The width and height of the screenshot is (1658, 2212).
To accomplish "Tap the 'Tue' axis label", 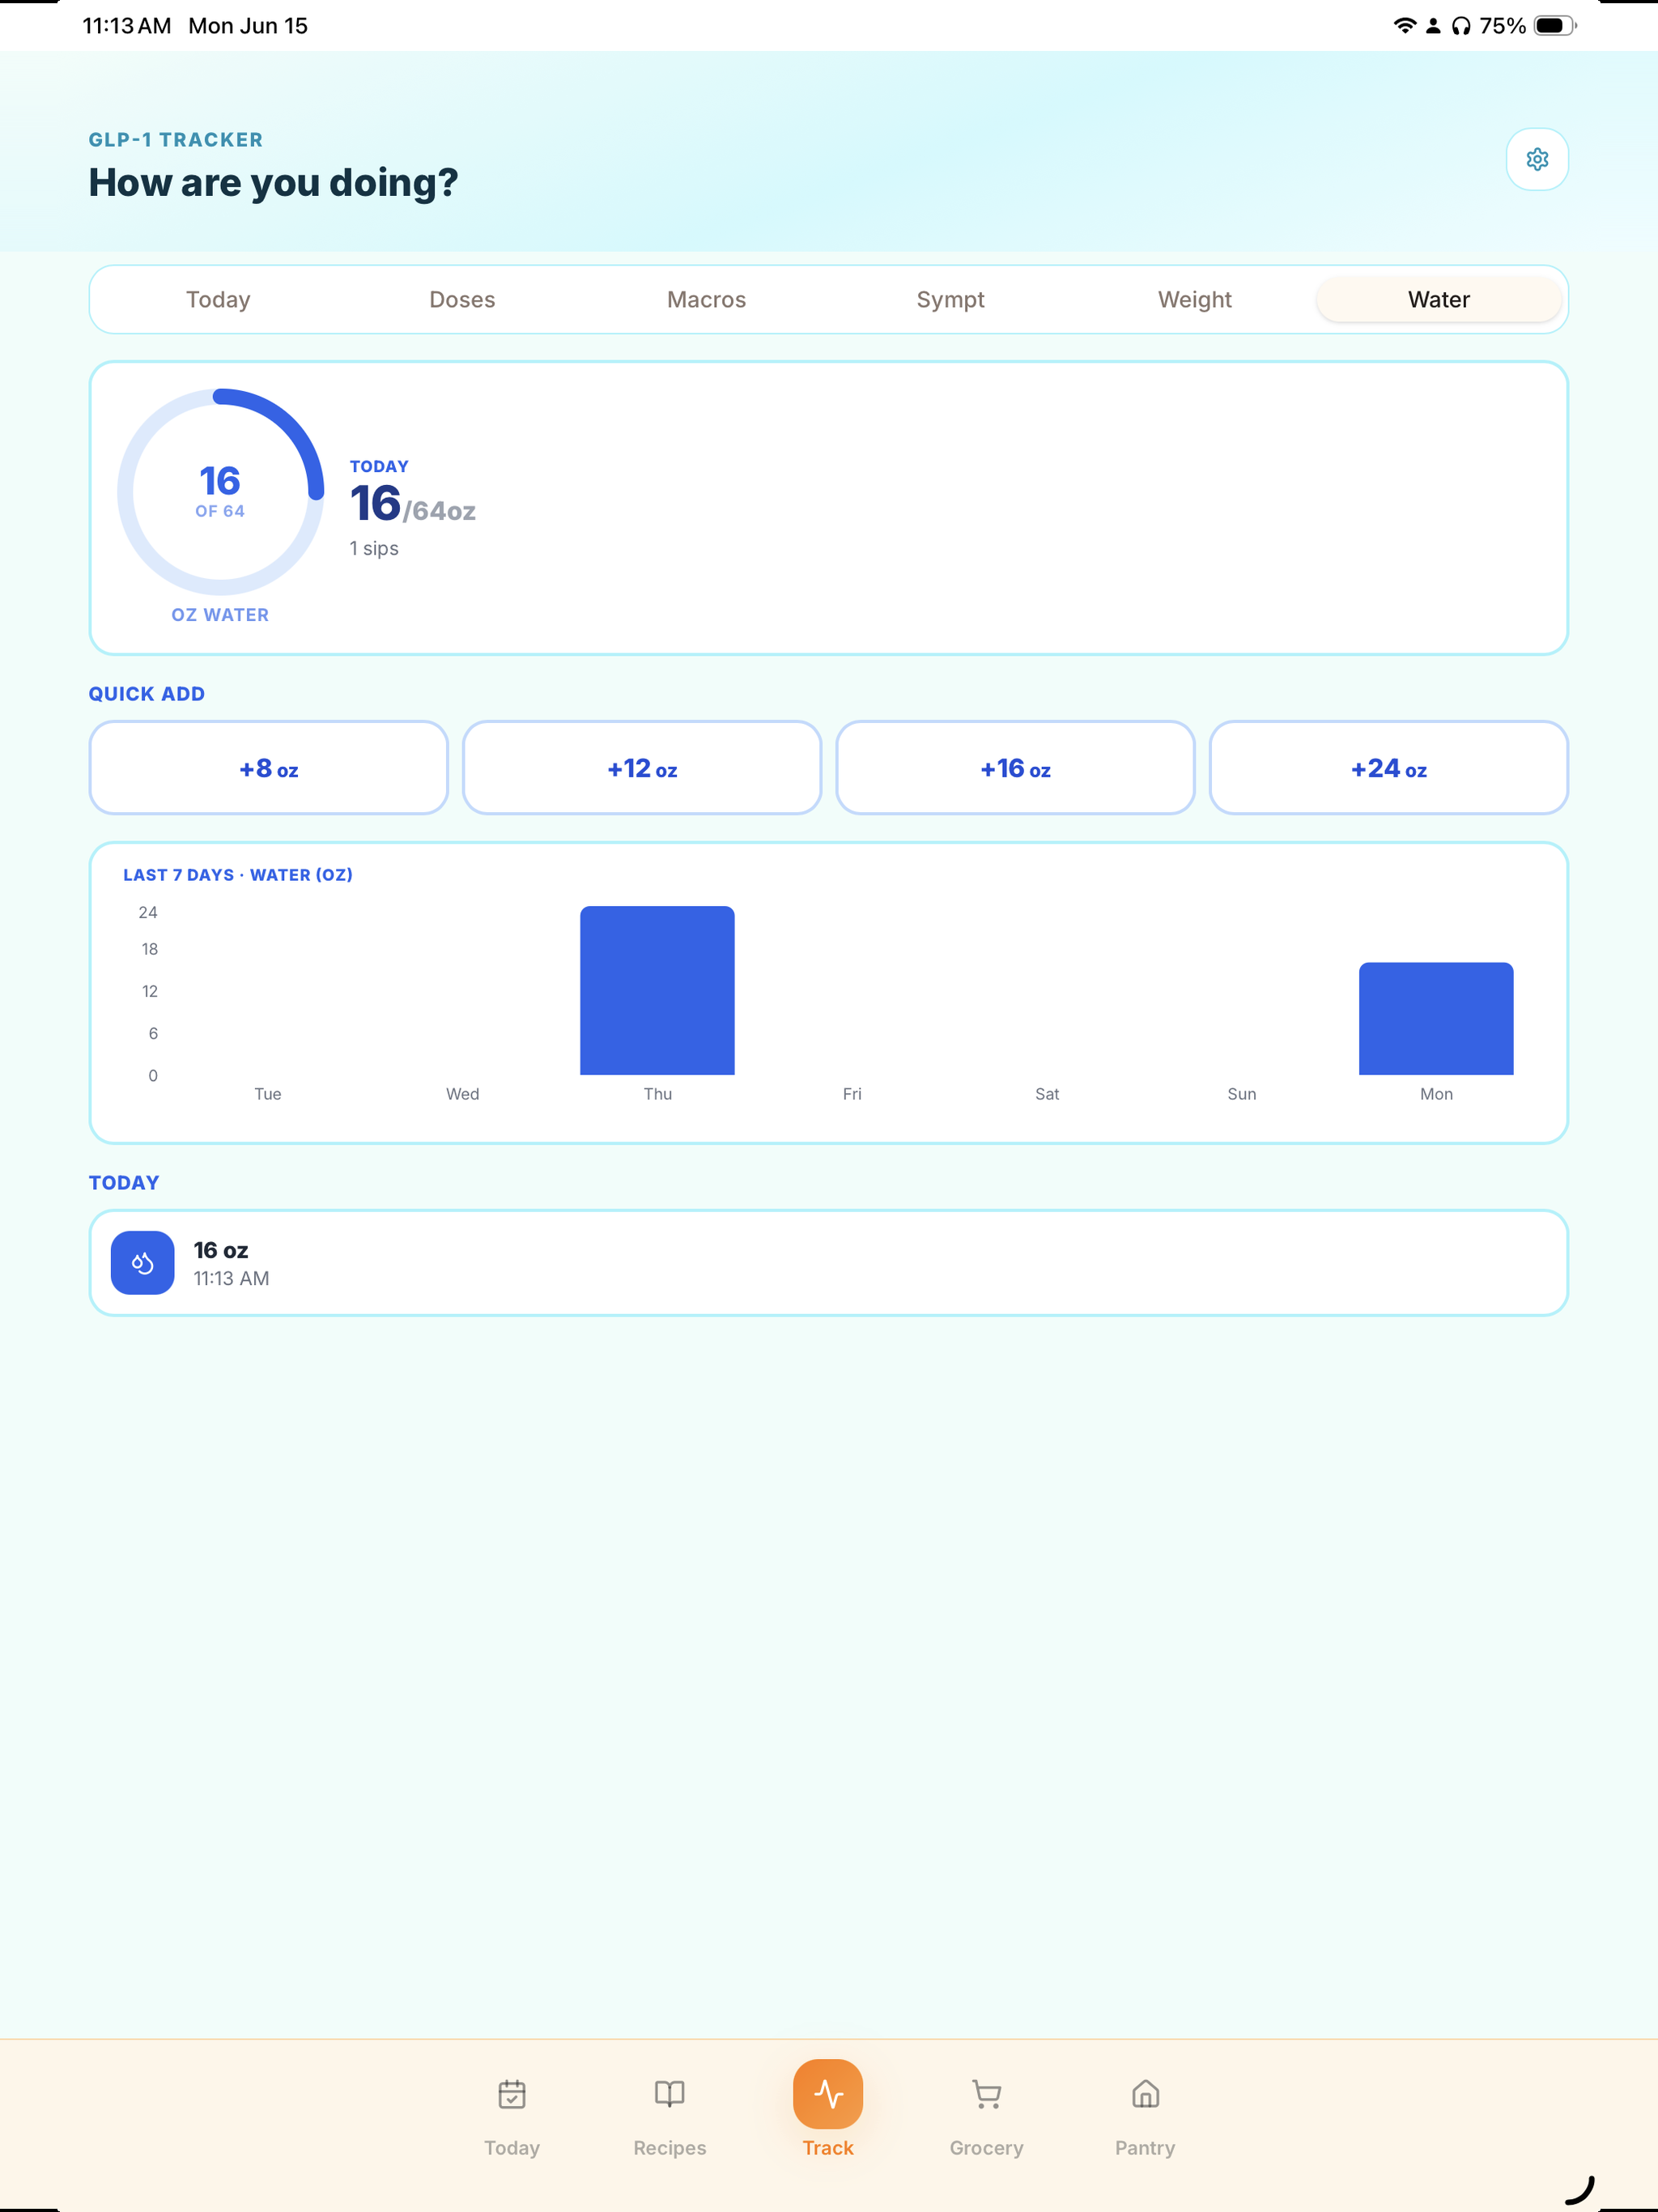I will click(268, 1094).
